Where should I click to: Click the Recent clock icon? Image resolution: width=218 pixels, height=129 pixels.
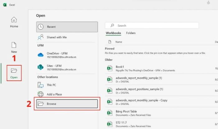click(40, 27)
